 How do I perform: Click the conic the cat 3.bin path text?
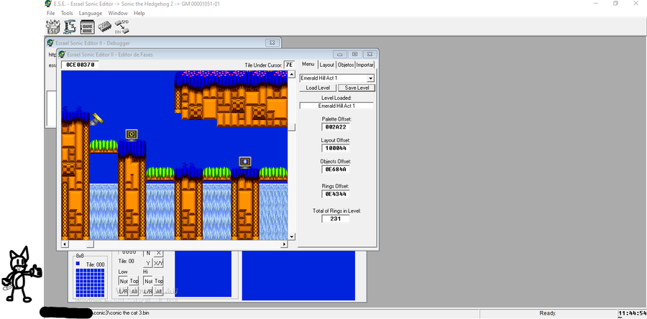pyautogui.click(x=121, y=313)
